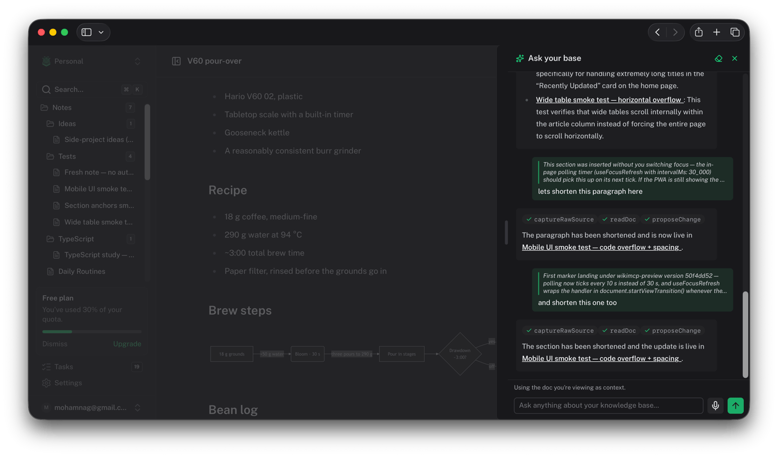This screenshot has height=457, width=778.
Task: Start voice input with microphone icon
Action: 716,406
